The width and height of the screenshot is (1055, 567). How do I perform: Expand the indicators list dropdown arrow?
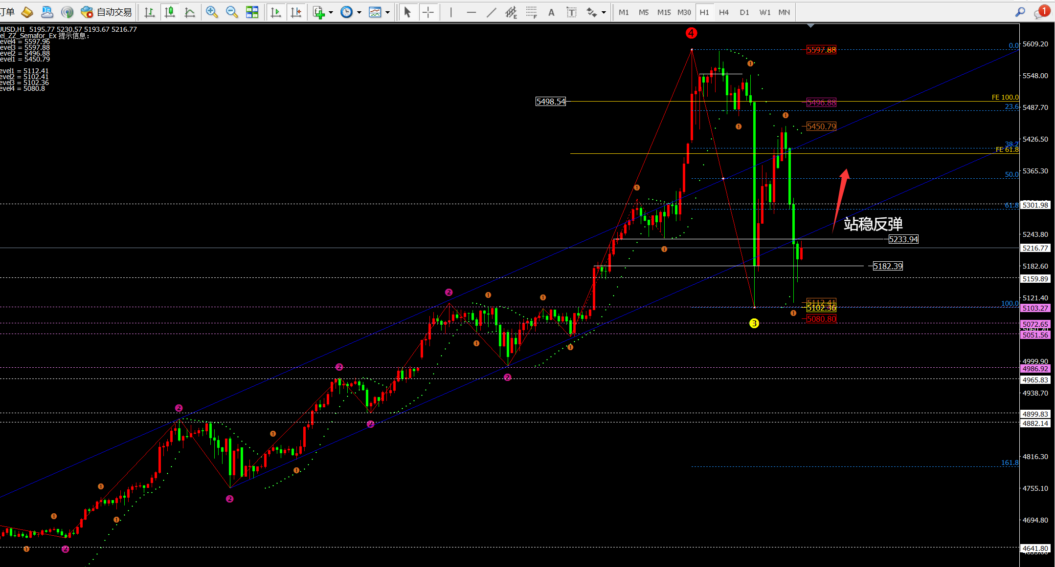pyautogui.click(x=331, y=13)
